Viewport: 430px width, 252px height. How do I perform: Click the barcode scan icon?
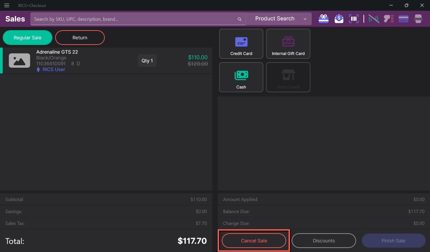pos(354,19)
